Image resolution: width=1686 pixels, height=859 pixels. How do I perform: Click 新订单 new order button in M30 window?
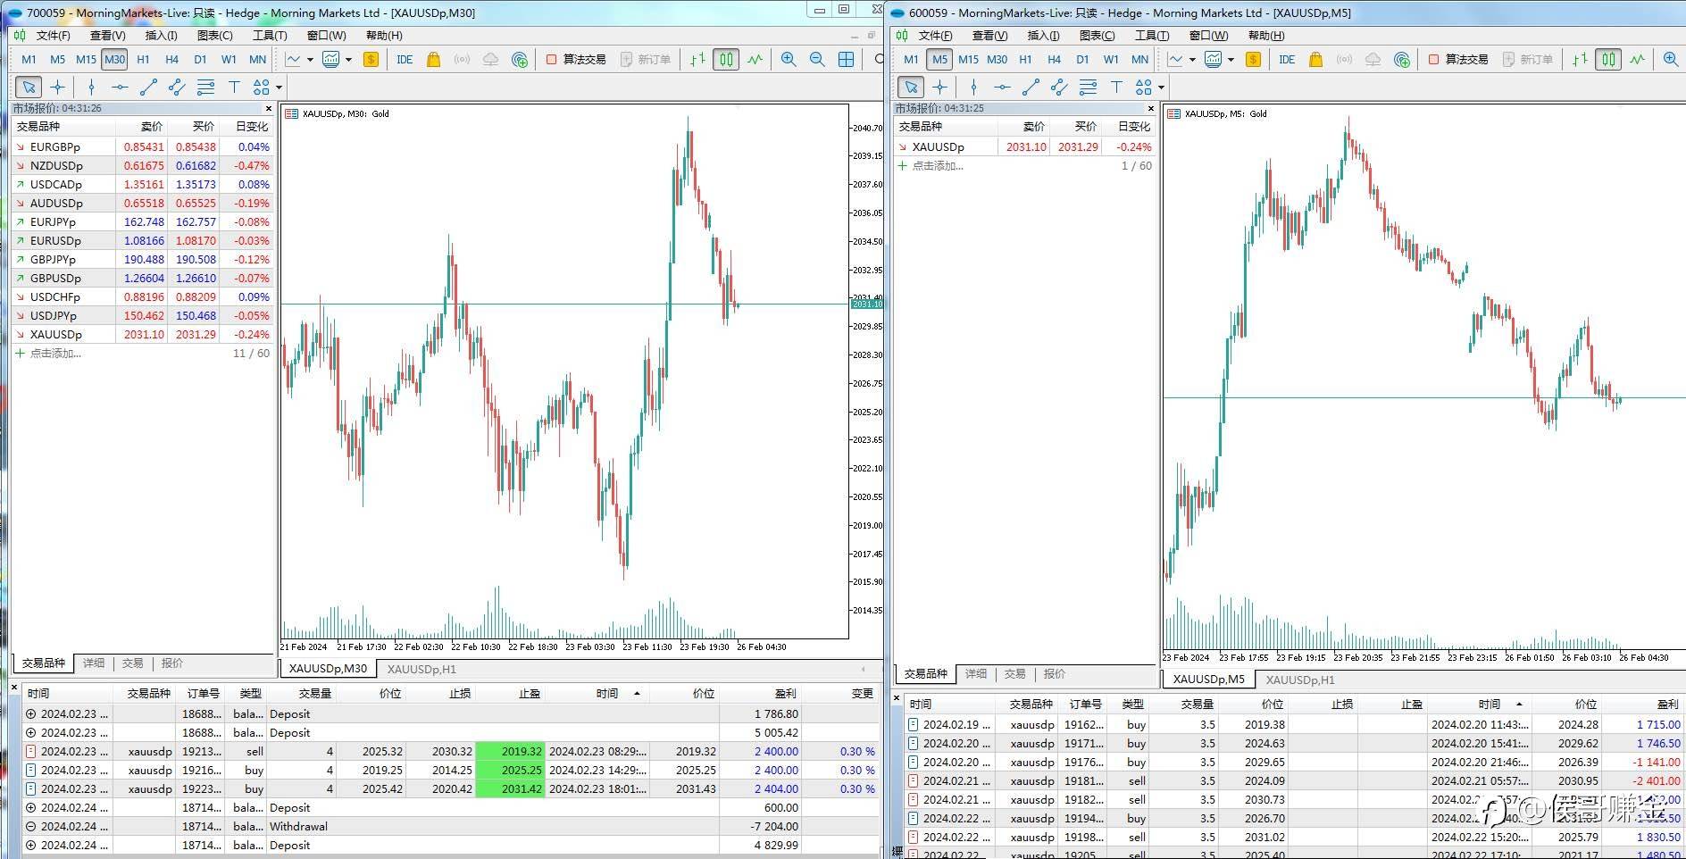coord(646,59)
